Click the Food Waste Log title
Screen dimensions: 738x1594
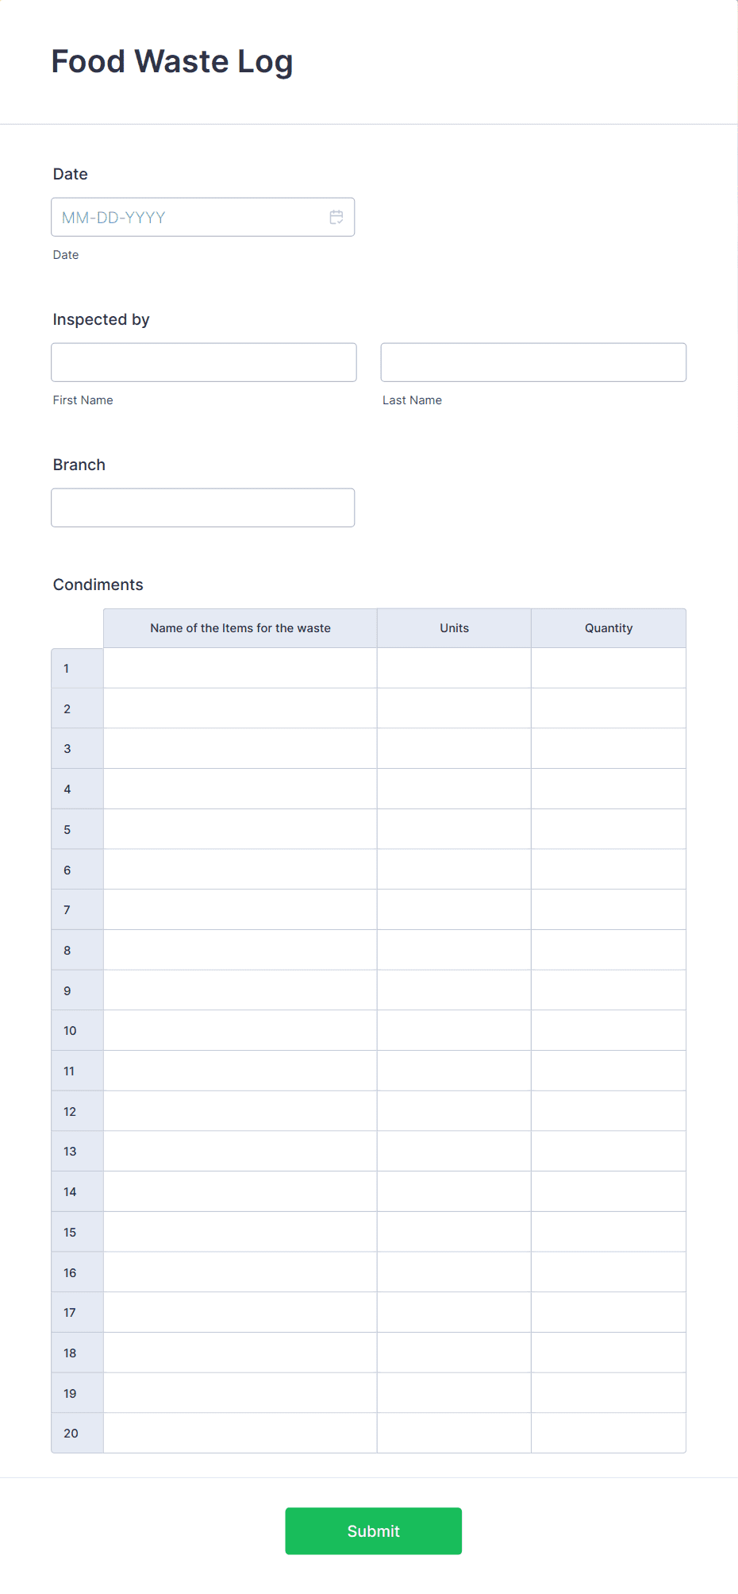[171, 61]
